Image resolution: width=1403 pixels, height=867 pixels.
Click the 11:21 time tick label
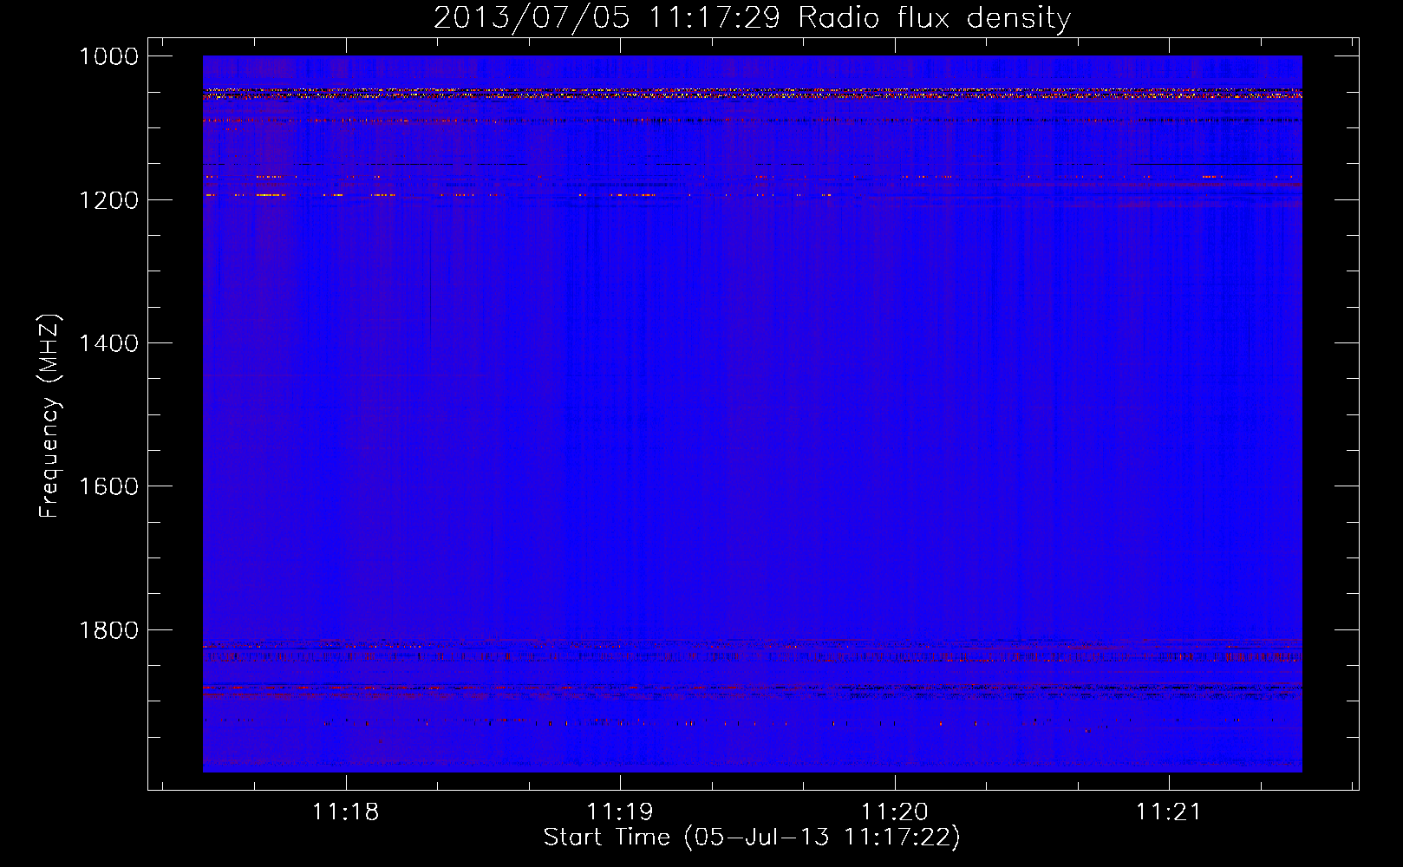point(1169,812)
